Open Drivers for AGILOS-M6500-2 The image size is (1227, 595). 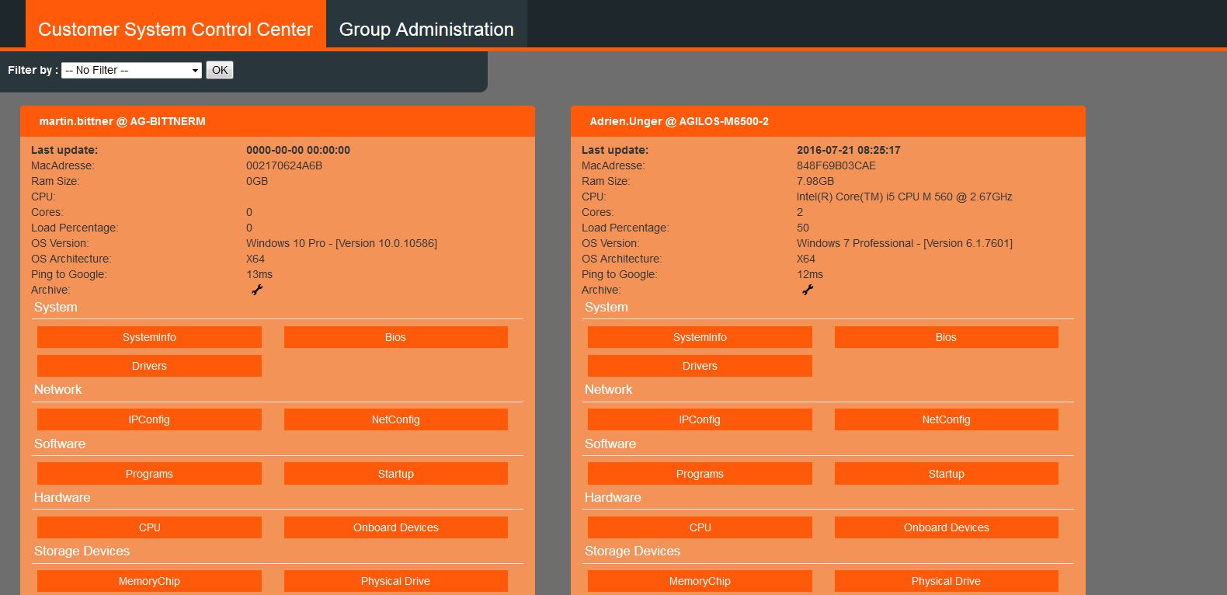point(700,366)
